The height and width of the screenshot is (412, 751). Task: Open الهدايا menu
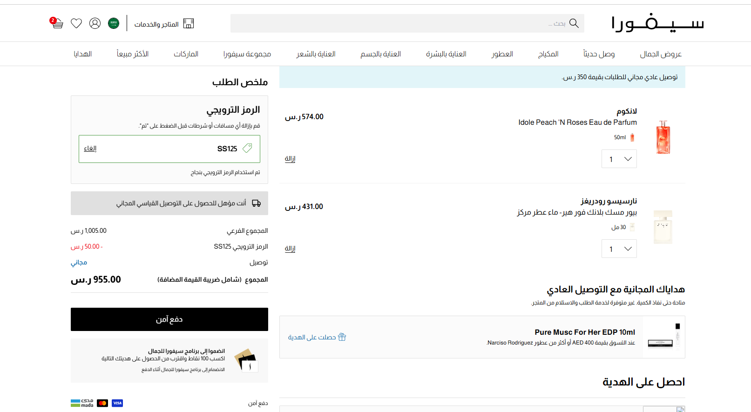click(x=82, y=54)
